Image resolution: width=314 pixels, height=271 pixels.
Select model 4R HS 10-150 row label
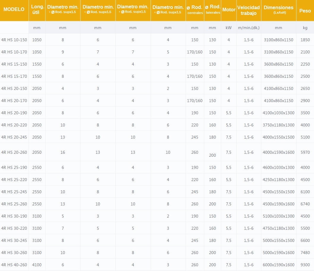click(x=14, y=40)
